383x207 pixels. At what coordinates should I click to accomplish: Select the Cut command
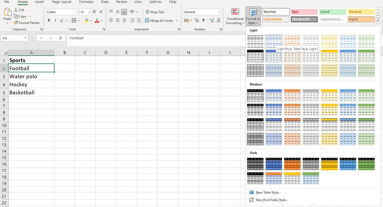[x=20, y=10]
